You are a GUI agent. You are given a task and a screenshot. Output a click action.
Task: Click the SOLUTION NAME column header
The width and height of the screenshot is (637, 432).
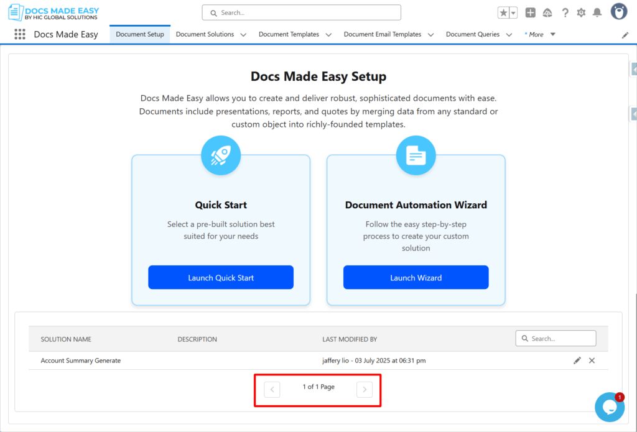click(x=66, y=339)
